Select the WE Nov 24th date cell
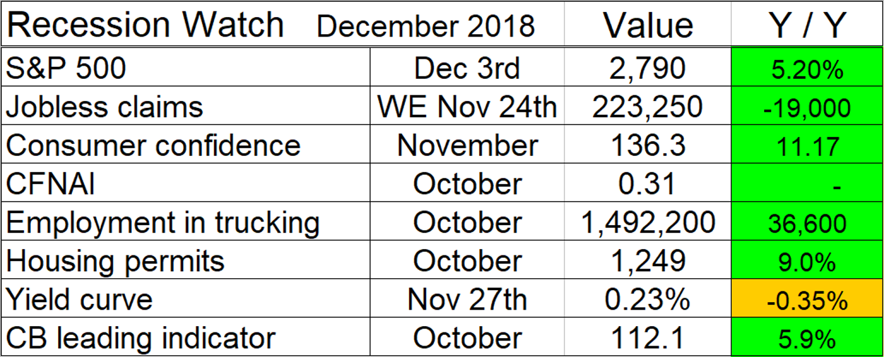The height and width of the screenshot is (357, 884). tap(467, 107)
